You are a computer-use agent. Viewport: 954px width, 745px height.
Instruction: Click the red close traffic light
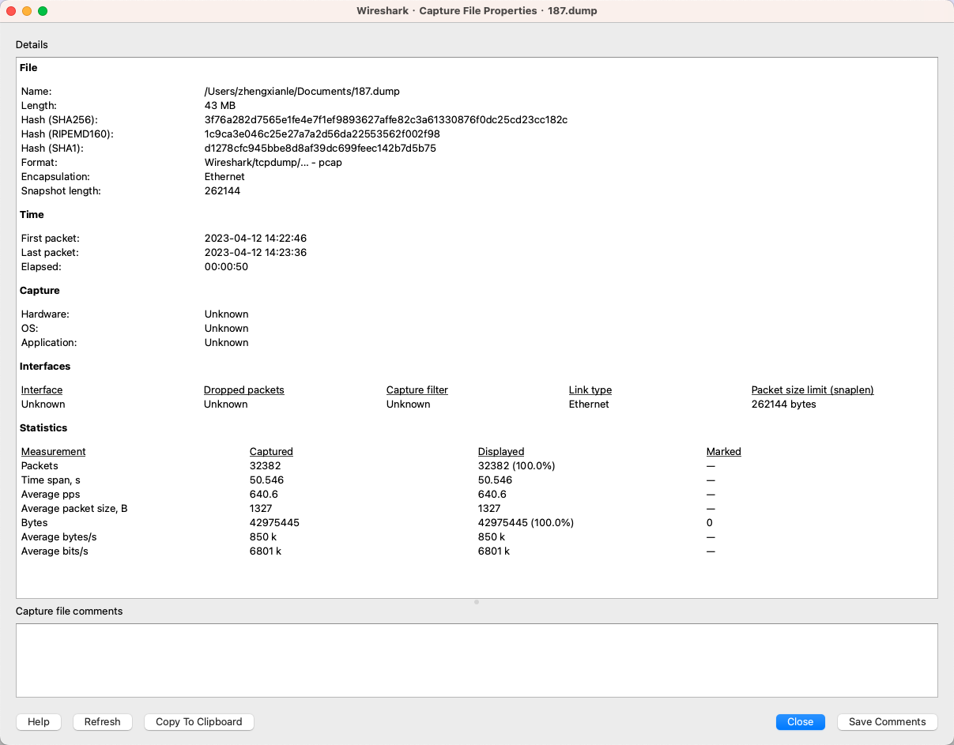[x=10, y=11]
